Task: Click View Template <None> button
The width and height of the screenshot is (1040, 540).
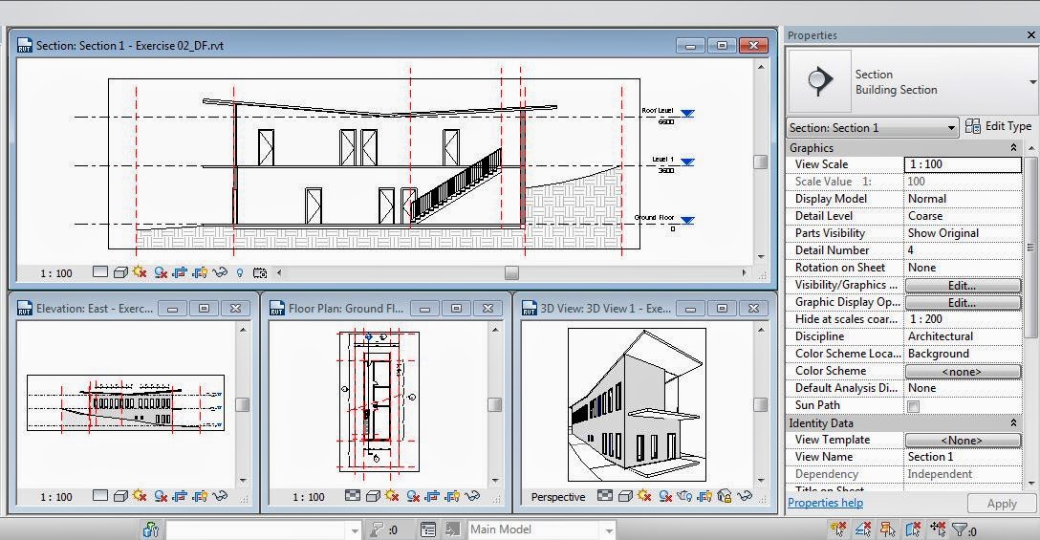Action: click(963, 440)
